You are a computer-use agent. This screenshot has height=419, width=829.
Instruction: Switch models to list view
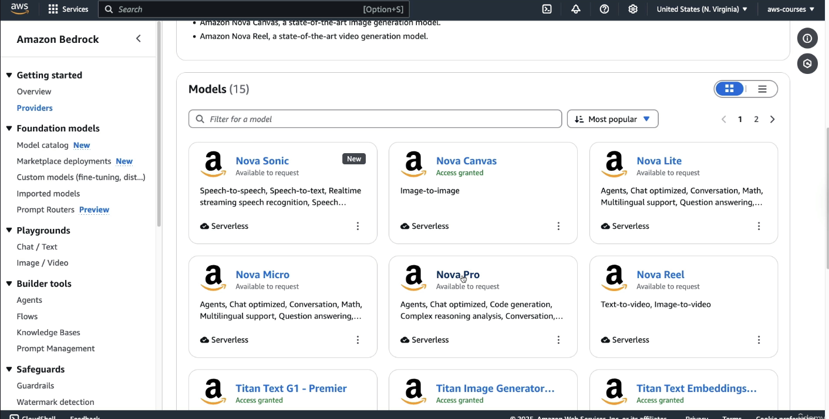[762, 89]
